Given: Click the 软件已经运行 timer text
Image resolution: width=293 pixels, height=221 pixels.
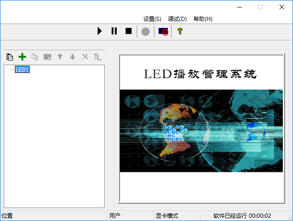Looking at the screenshot, I should pyautogui.click(x=242, y=216).
